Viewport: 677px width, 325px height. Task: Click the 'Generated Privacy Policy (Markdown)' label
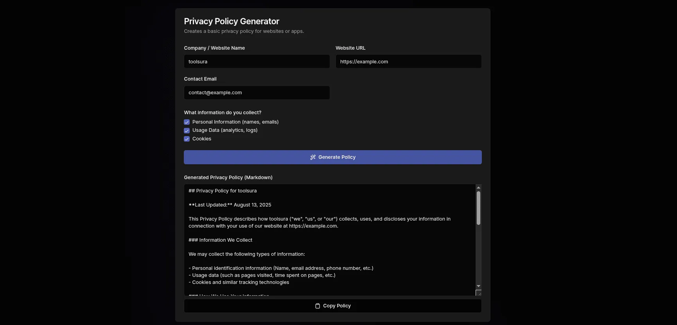pos(228,178)
